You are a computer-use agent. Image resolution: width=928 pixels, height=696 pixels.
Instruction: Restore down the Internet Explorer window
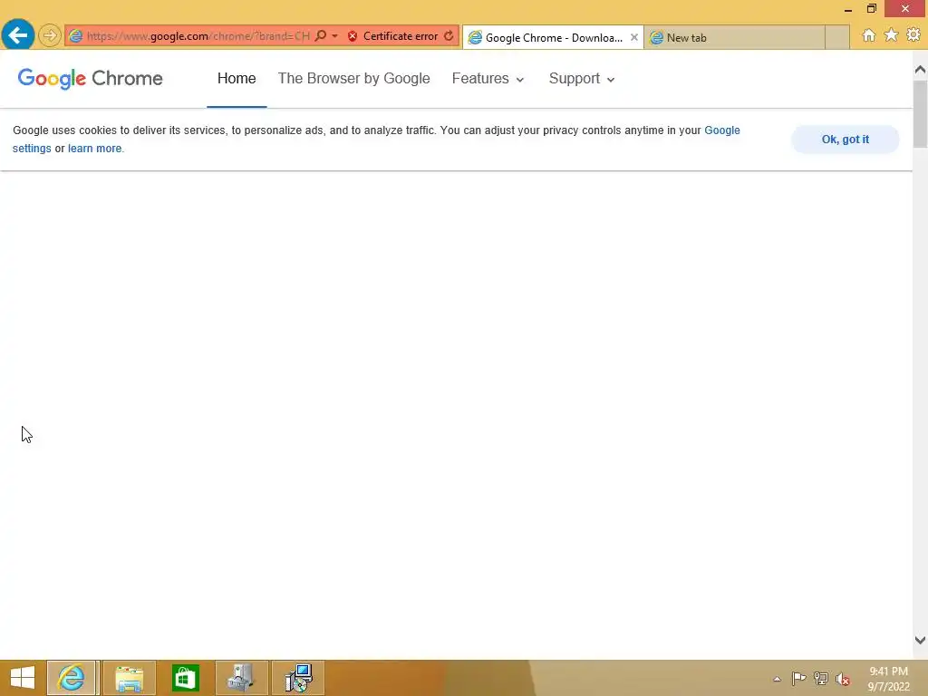point(871,8)
